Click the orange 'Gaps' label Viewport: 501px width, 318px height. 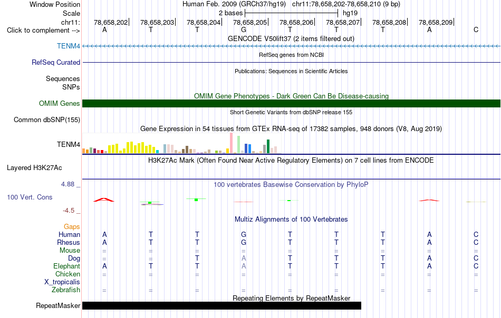click(72, 227)
